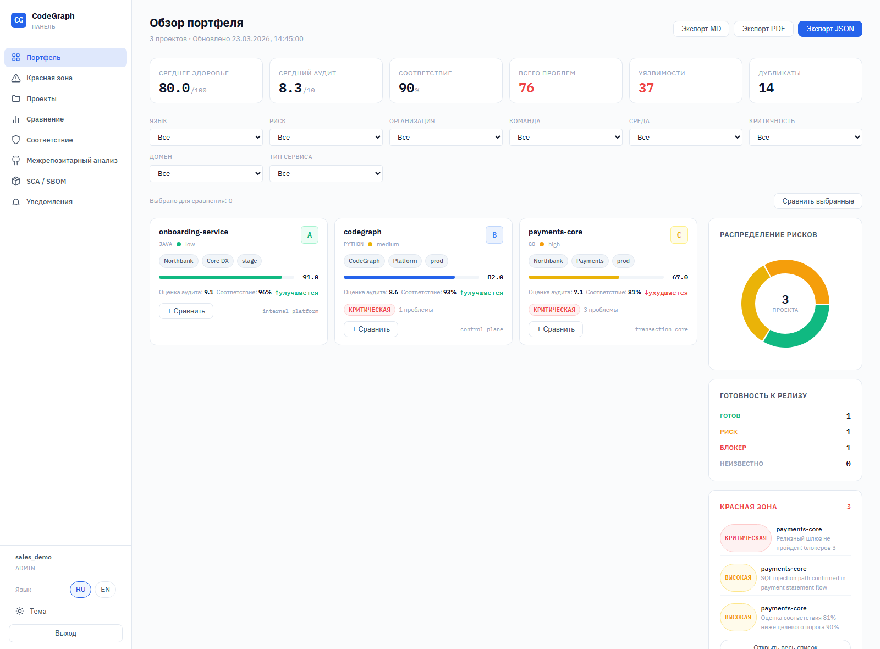Toggle theme using the Тема sun icon
Viewport: 880px width, 649px height.
pyautogui.click(x=20, y=611)
